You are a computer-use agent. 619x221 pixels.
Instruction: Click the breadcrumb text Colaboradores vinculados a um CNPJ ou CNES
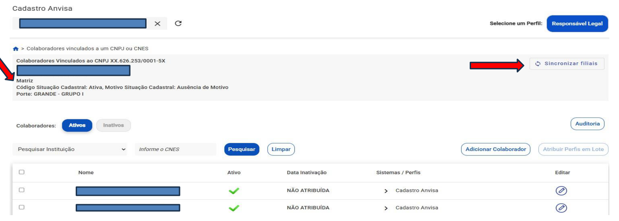pyautogui.click(x=87, y=49)
